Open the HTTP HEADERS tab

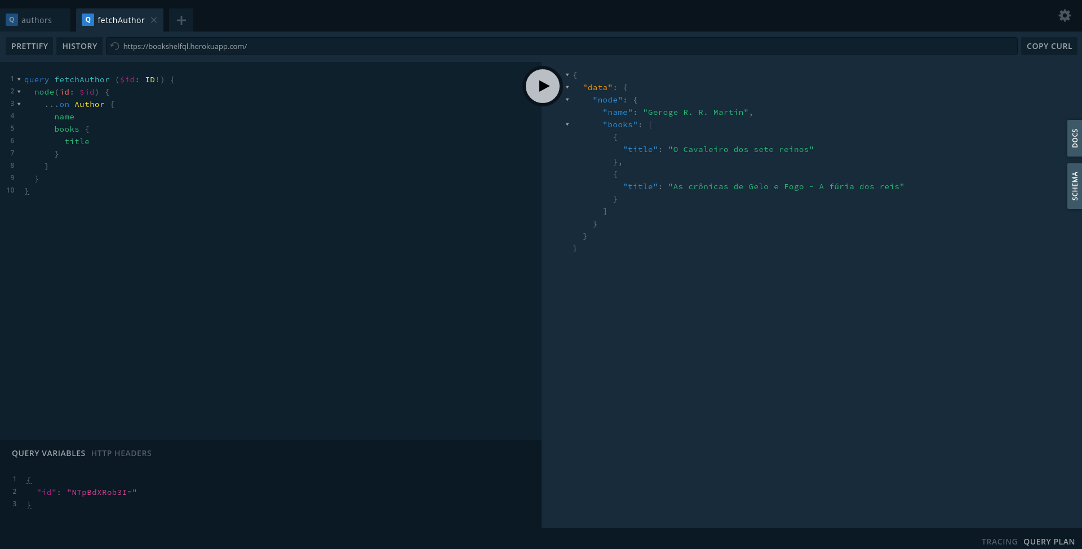(121, 453)
